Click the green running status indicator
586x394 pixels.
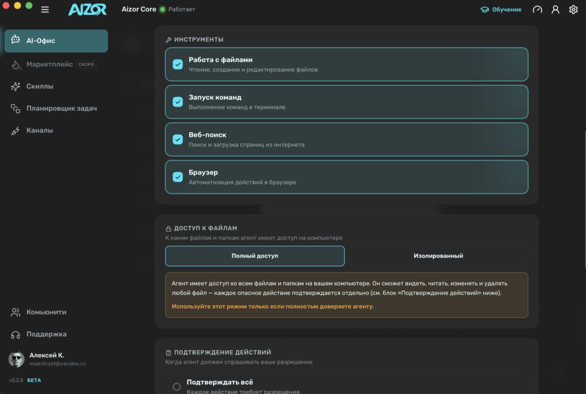coord(162,9)
